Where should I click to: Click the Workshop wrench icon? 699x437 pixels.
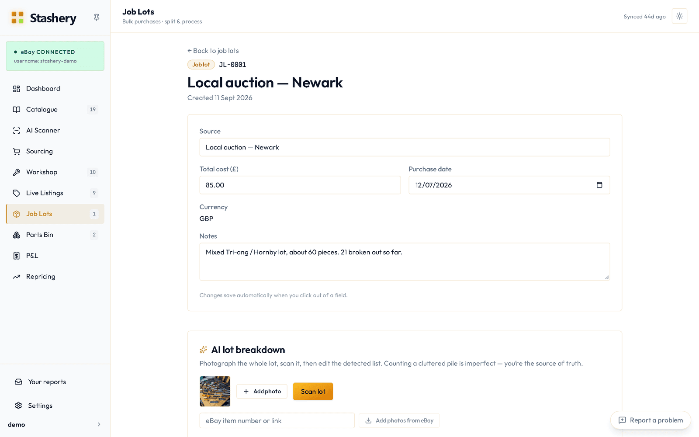click(17, 172)
